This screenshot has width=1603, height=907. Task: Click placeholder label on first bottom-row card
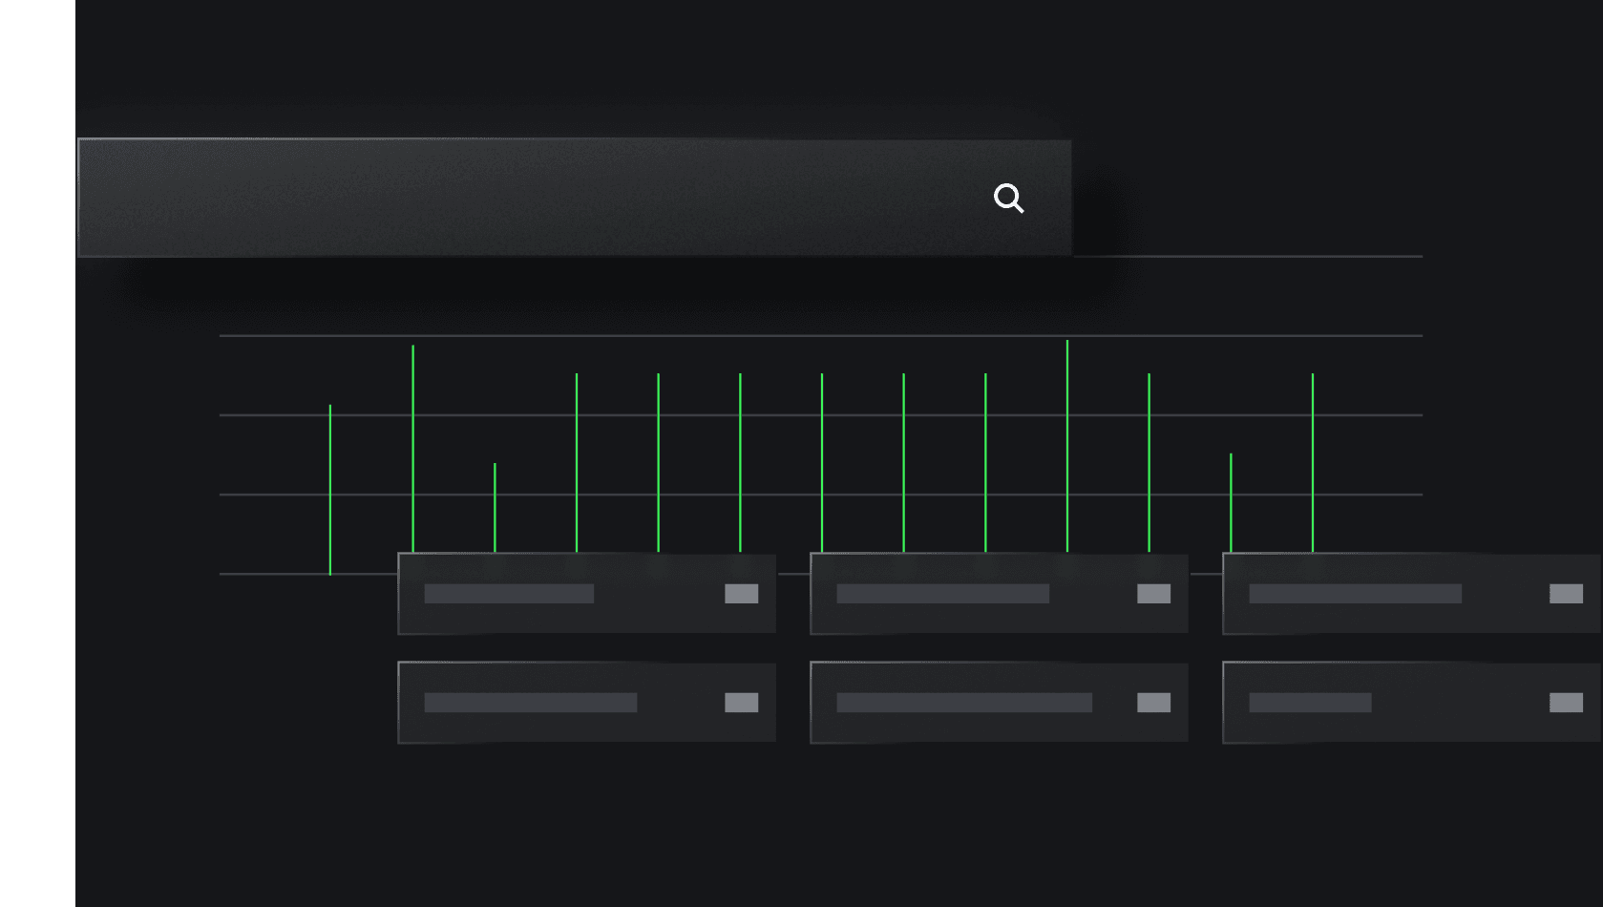(531, 703)
